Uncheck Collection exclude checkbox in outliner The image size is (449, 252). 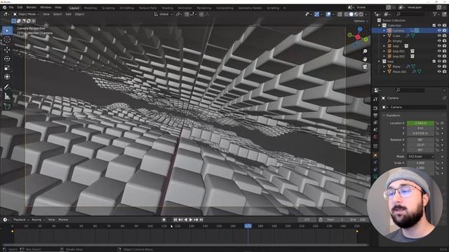[434, 25]
